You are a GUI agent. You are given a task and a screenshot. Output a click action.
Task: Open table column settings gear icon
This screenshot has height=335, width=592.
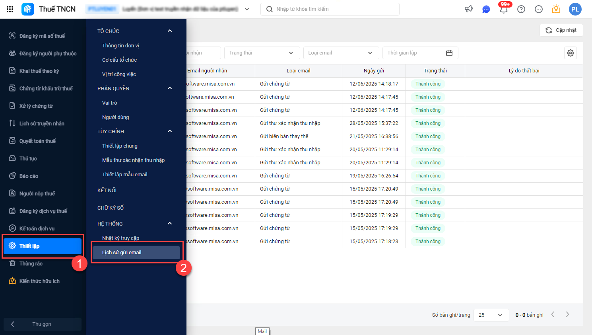click(x=571, y=53)
